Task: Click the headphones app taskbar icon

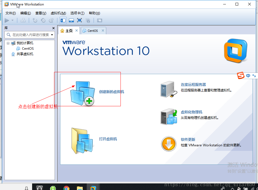Action: tap(40, 188)
